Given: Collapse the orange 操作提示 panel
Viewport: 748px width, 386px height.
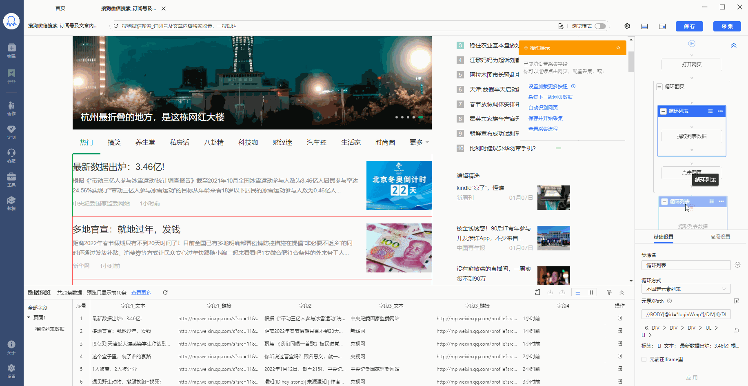Looking at the screenshot, I should coord(618,48).
